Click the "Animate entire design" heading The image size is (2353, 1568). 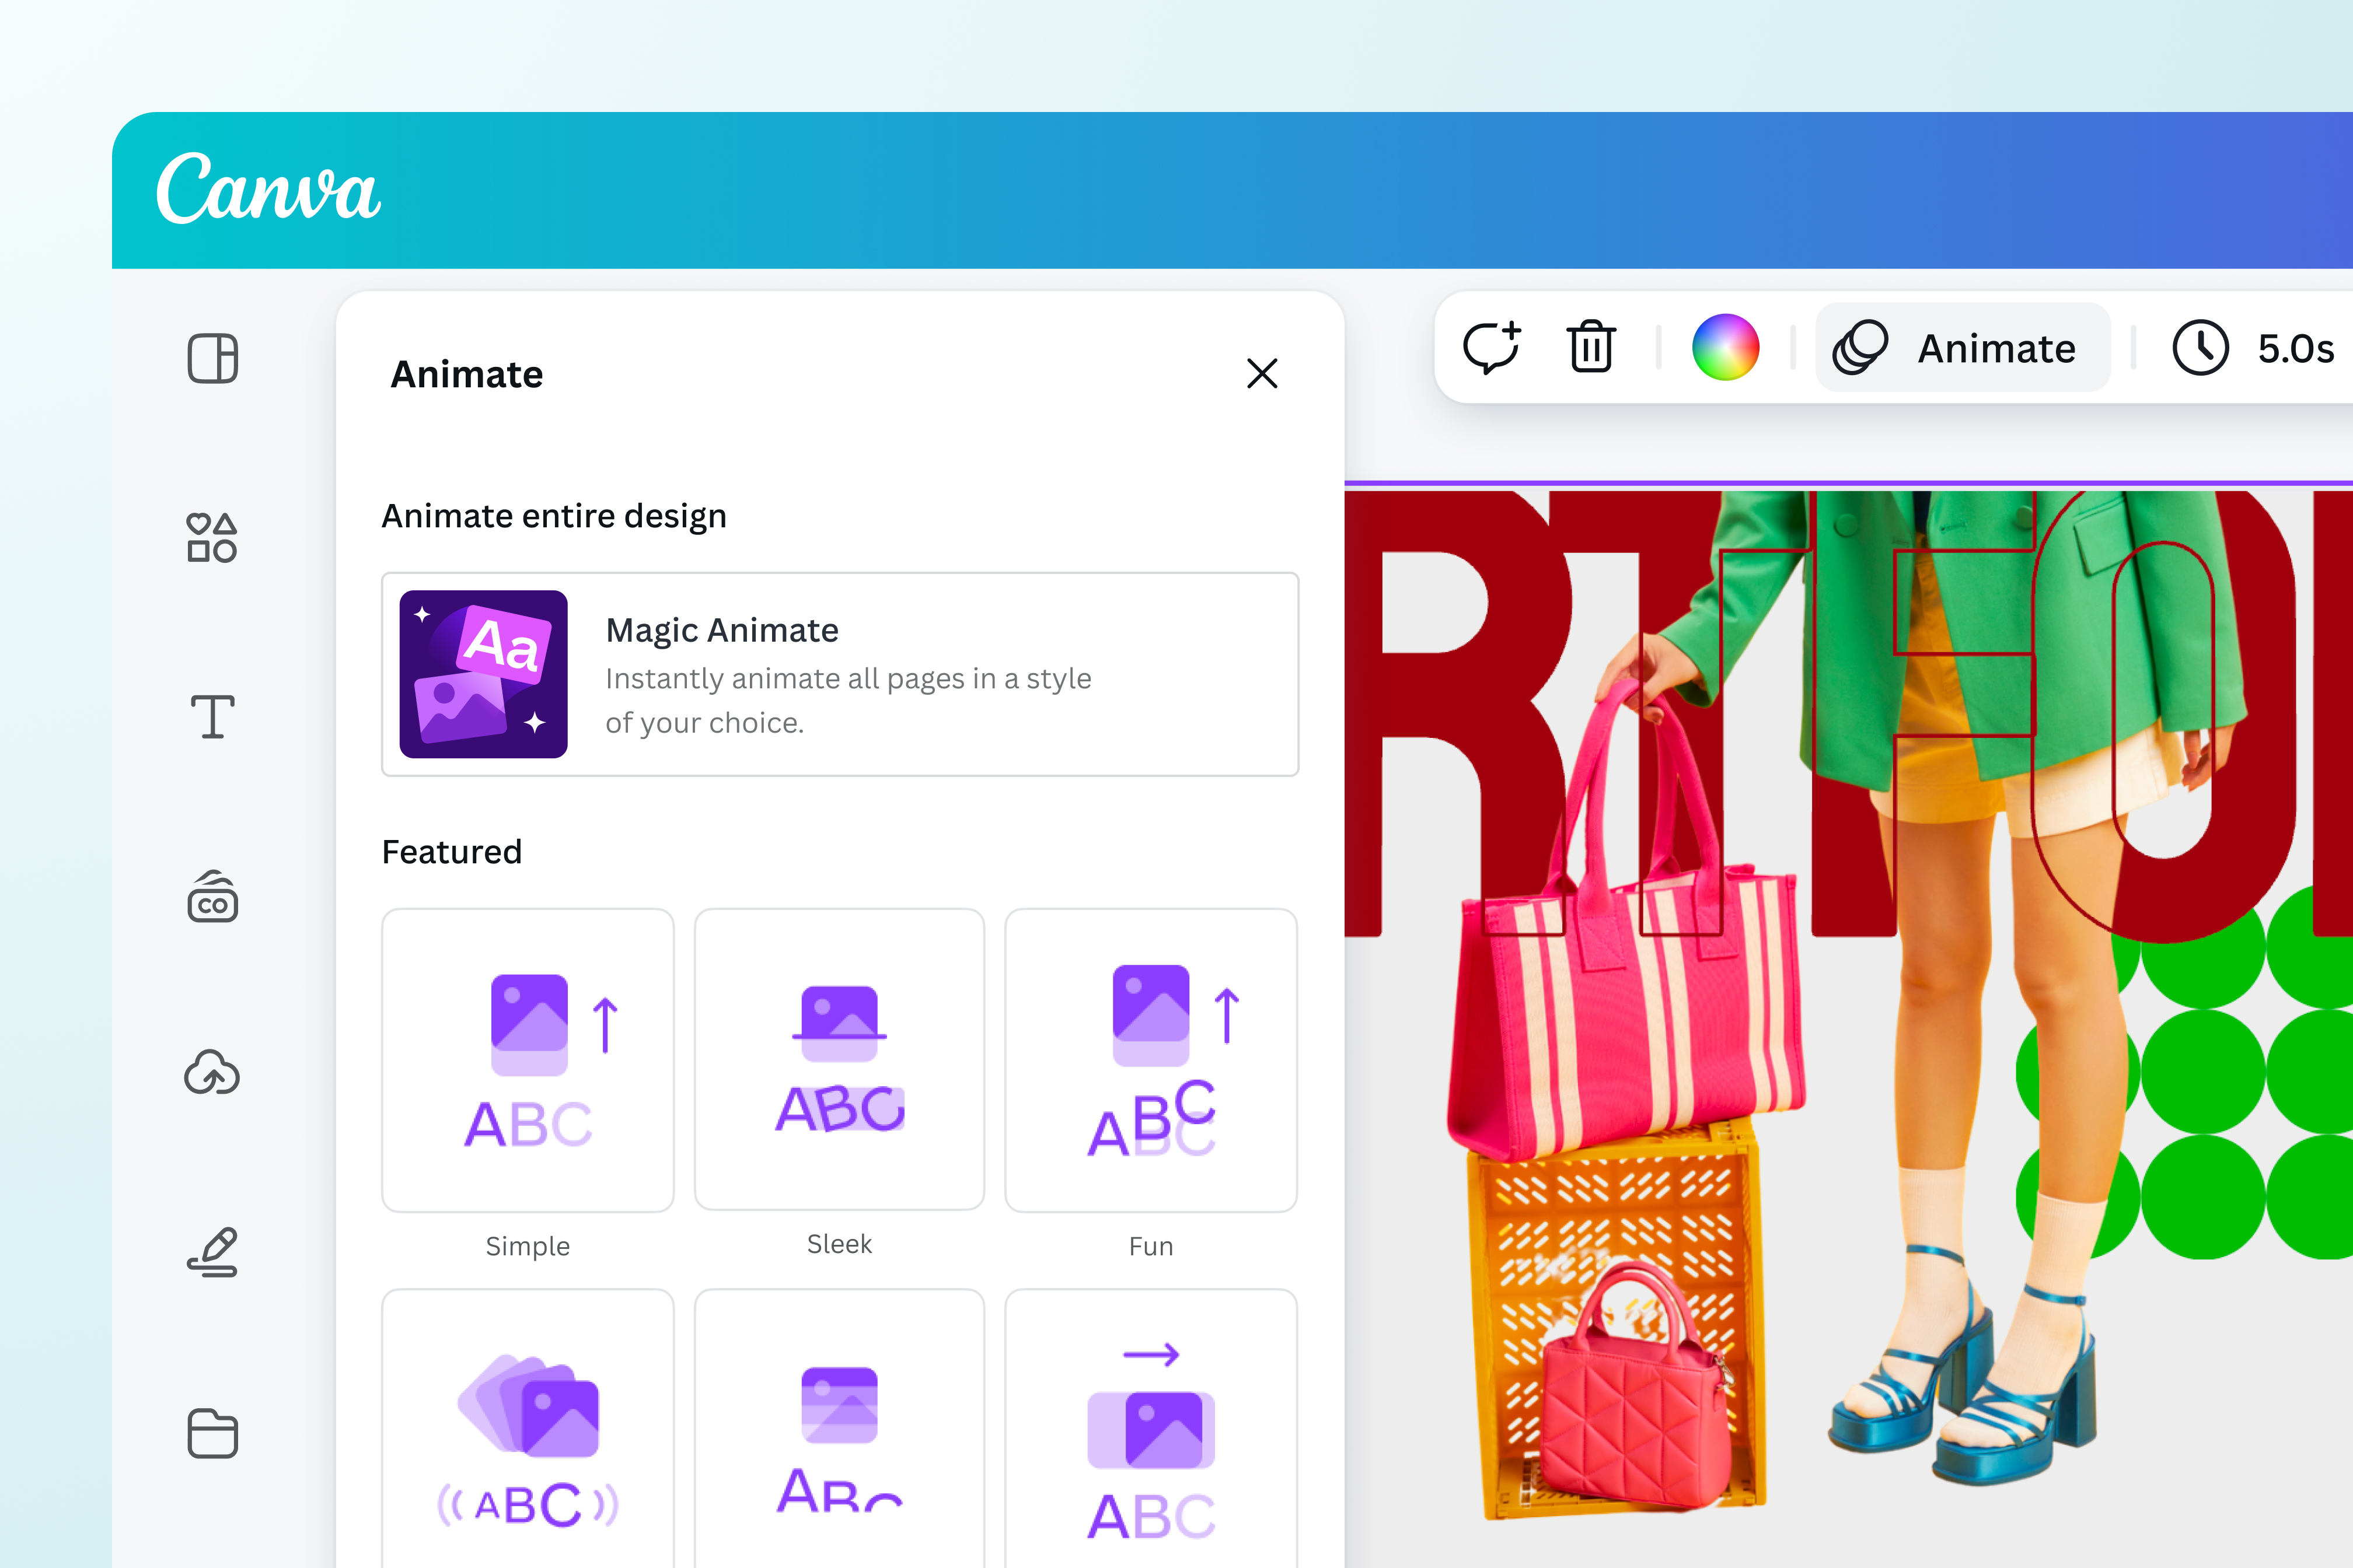click(x=554, y=516)
